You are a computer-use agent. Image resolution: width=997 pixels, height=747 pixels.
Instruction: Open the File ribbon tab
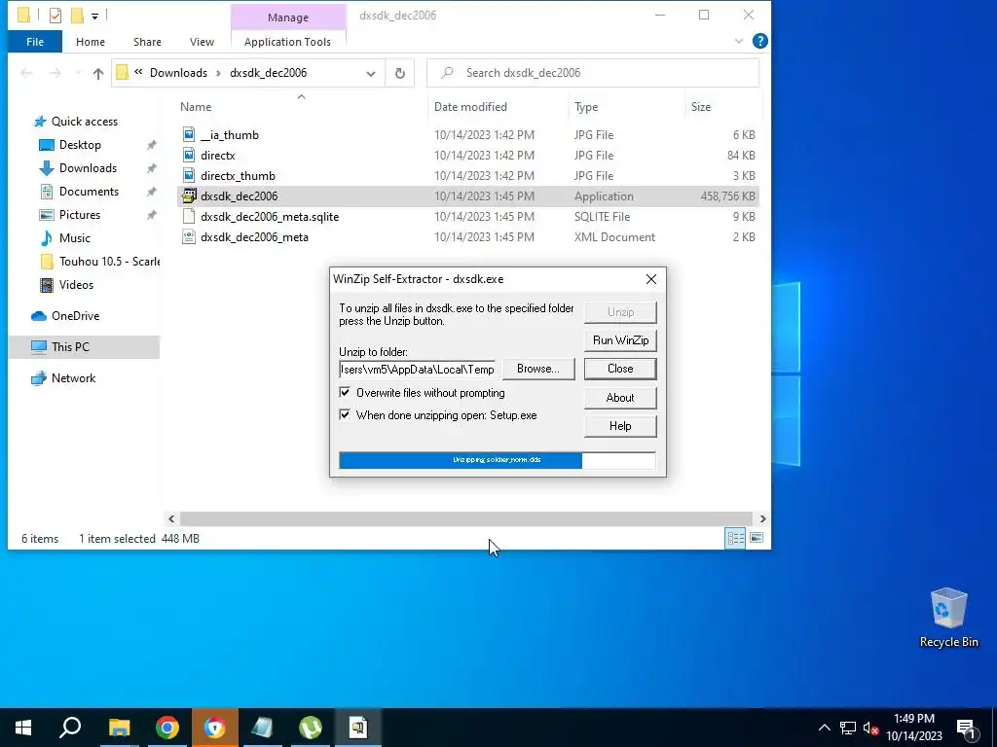click(x=35, y=42)
